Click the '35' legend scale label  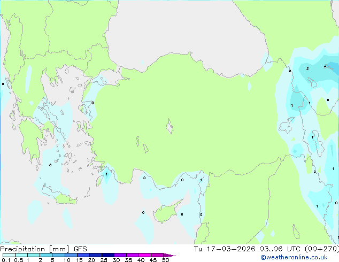(x=128, y=260)
